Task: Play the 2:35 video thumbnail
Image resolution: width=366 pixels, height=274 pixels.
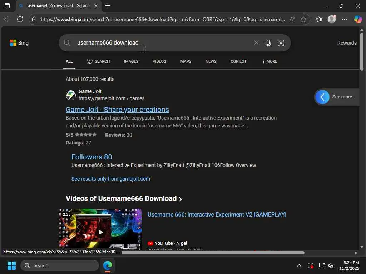Action: pyautogui.click(x=100, y=229)
